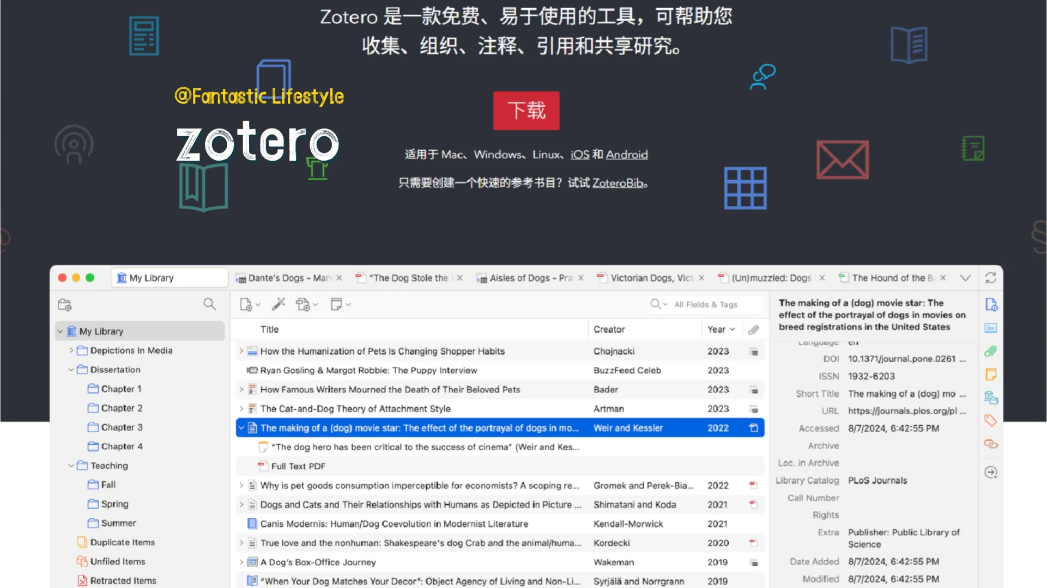The width and height of the screenshot is (1047, 588).
Task: Collapse the Dissertation collection
Action: (x=71, y=370)
